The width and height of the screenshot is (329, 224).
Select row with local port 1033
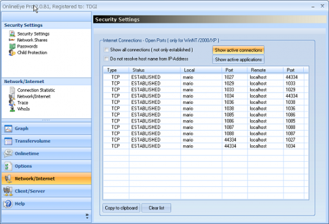(206, 90)
